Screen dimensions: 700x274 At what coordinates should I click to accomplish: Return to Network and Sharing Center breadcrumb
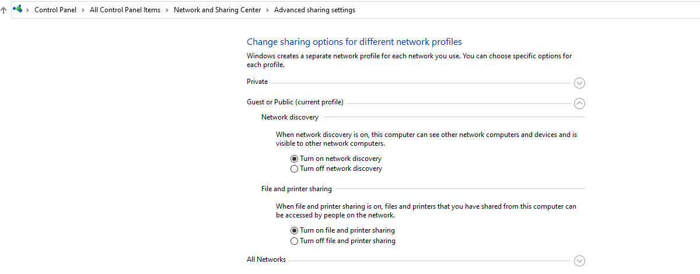217,10
